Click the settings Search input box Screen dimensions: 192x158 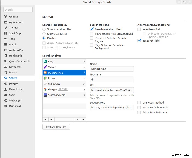18,10
